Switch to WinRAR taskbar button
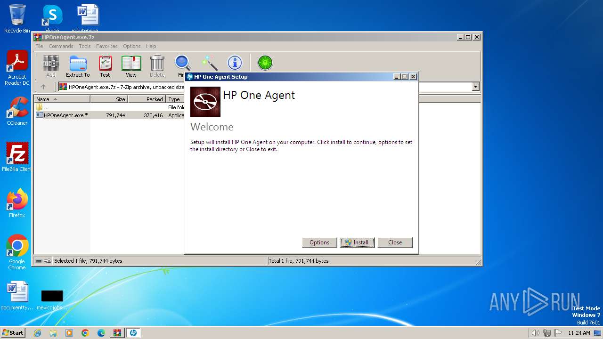This screenshot has height=339, width=603. pyautogui.click(x=117, y=333)
